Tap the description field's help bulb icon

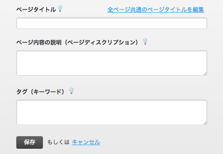click(145, 41)
